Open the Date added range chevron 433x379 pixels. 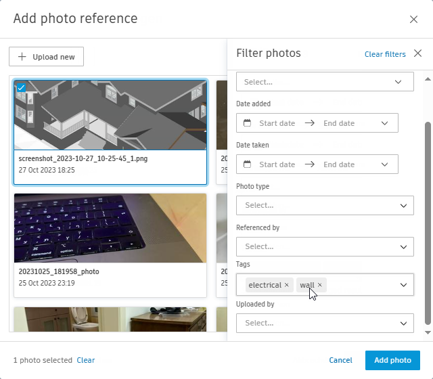(x=385, y=123)
